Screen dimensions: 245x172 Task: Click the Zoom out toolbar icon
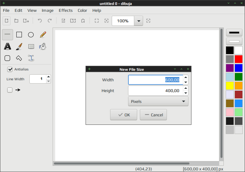pyautogui.click(x=97, y=21)
